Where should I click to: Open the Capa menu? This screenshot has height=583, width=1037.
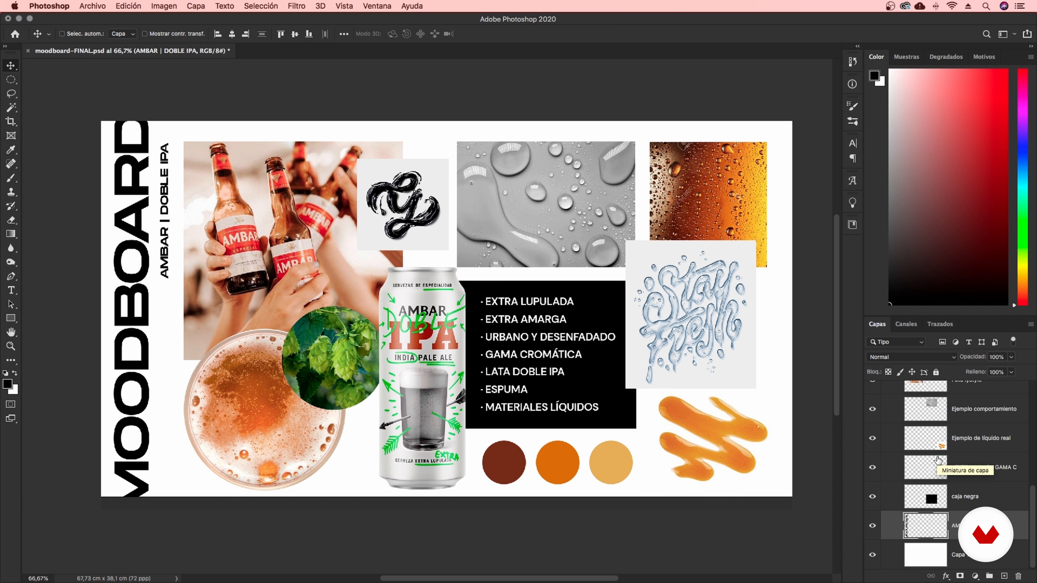[196, 6]
